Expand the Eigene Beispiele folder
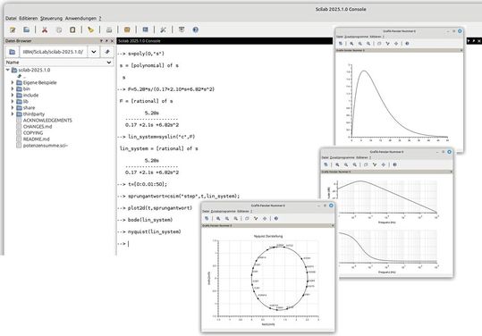The width and height of the screenshot is (482, 336). point(13,82)
